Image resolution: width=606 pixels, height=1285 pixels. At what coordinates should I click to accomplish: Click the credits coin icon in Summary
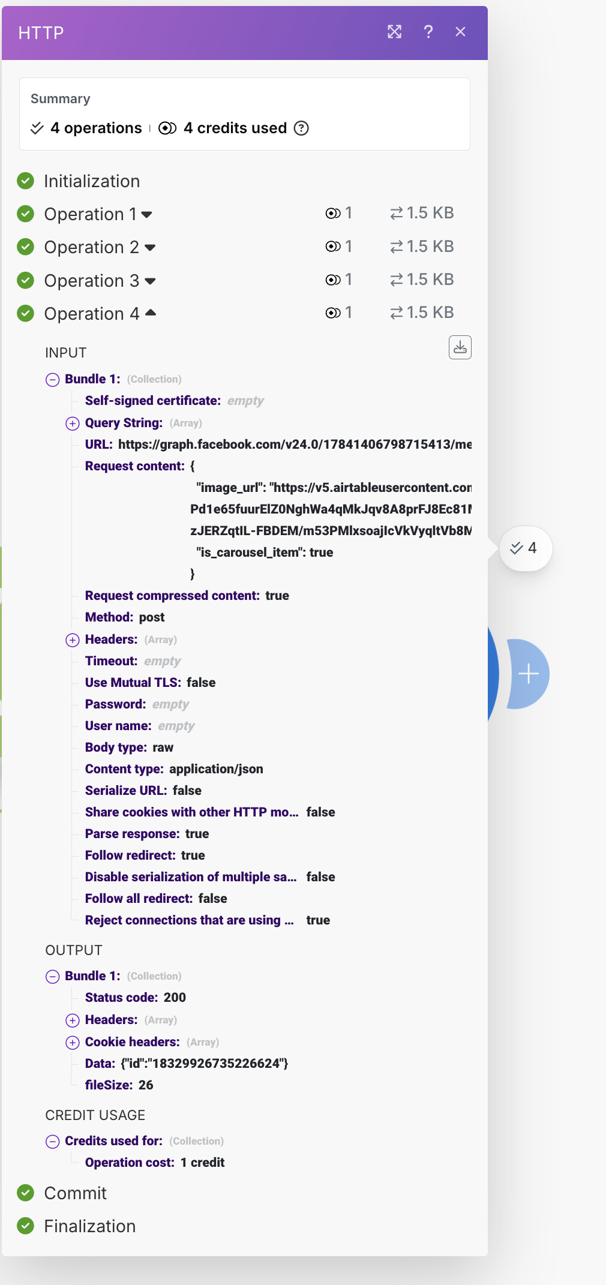point(167,128)
